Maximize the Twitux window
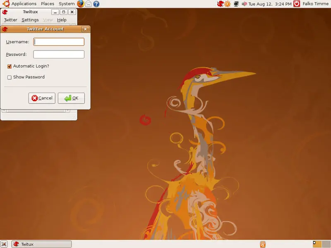Image resolution: width=331 pixels, height=248 pixels. [64, 12]
